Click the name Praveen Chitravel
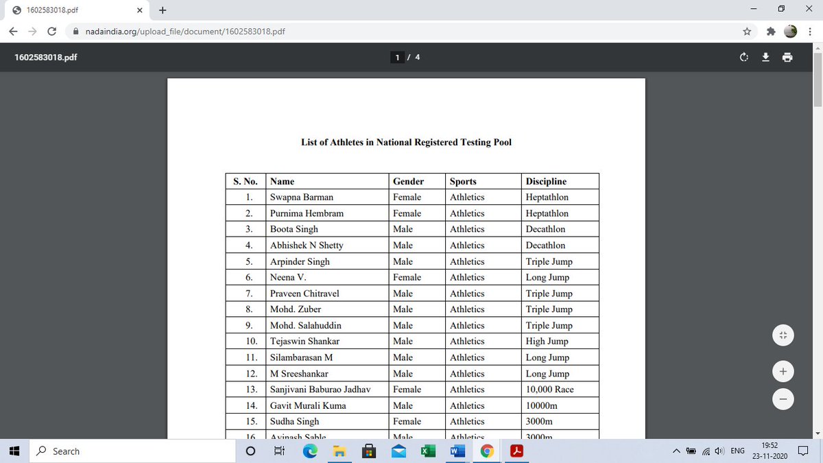 pyautogui.click(x=305, y=294)
